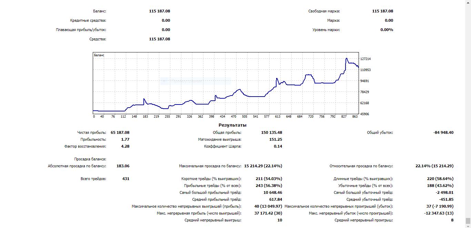Click the 'Средства:' value 115 187.08
471x228 pixels.
160,39
